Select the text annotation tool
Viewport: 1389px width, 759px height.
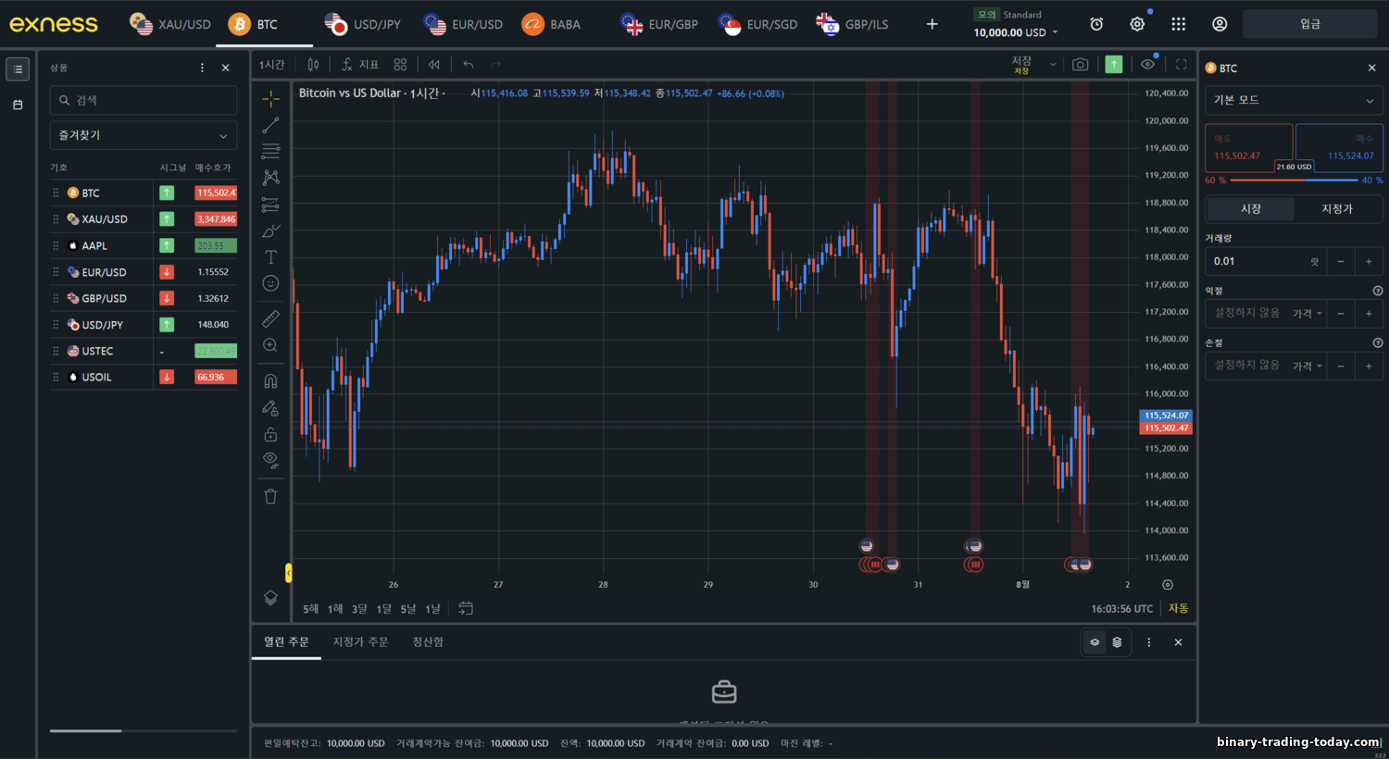(x=270, y=257)
